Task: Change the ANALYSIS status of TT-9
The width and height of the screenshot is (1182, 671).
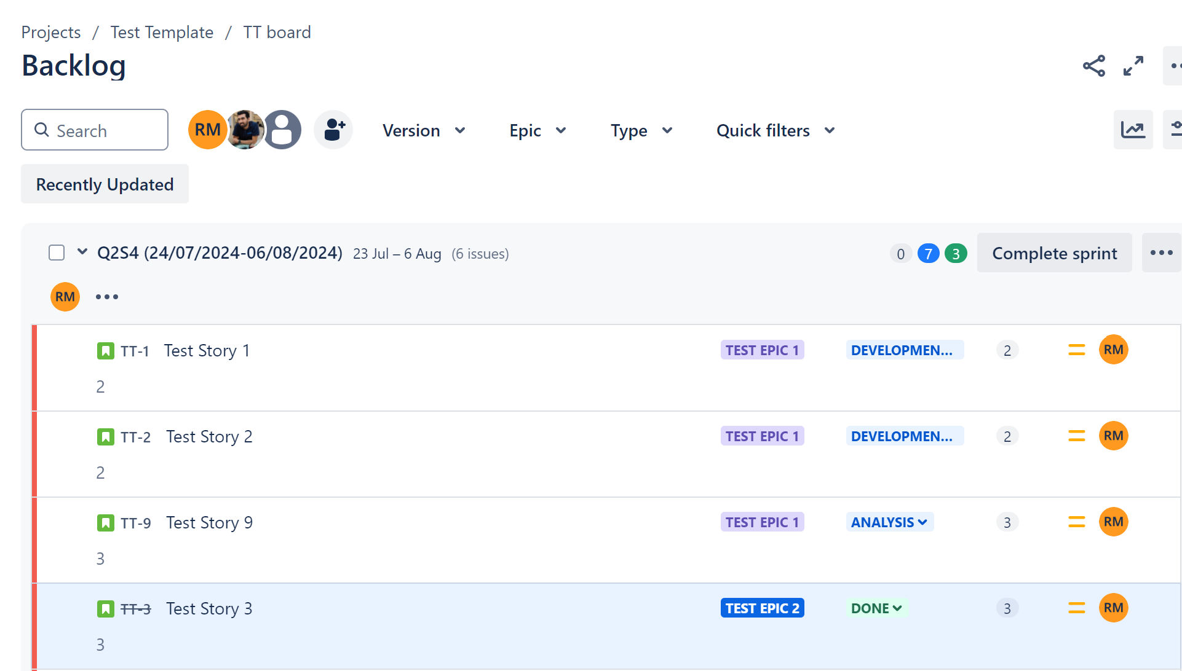Action: (889, 522)
